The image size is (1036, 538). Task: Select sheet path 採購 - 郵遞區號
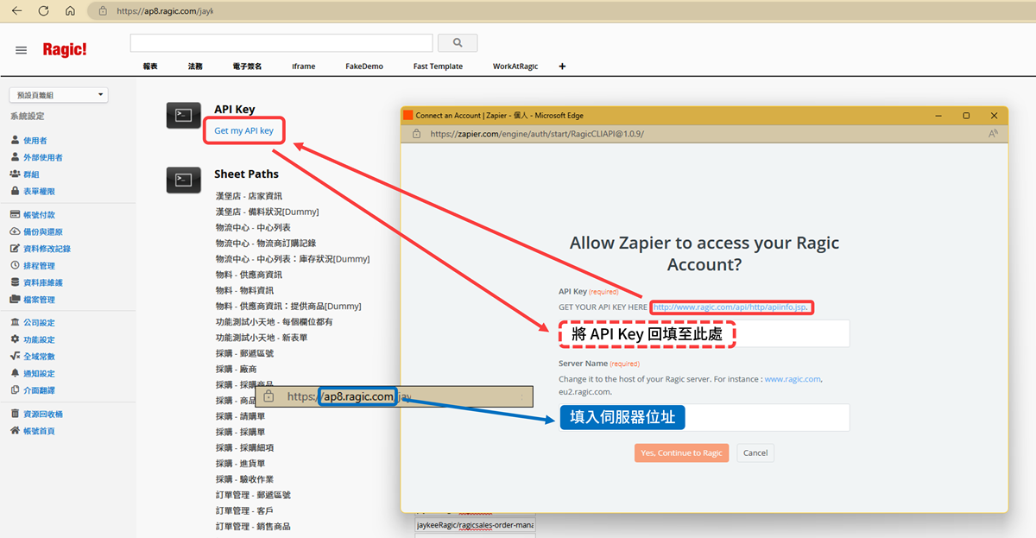pos(244,353)
